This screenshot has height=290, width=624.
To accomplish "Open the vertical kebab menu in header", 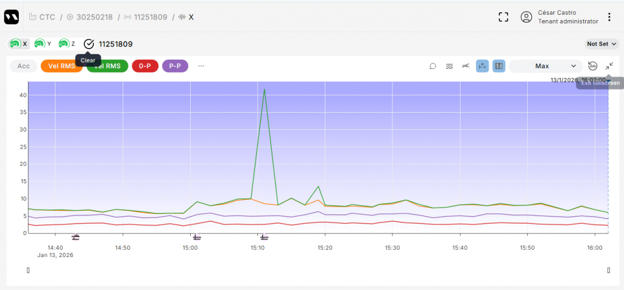I will (609, 17).
